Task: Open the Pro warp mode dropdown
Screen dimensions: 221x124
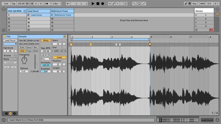Action: pyautogui.click(x=46, y=59)
